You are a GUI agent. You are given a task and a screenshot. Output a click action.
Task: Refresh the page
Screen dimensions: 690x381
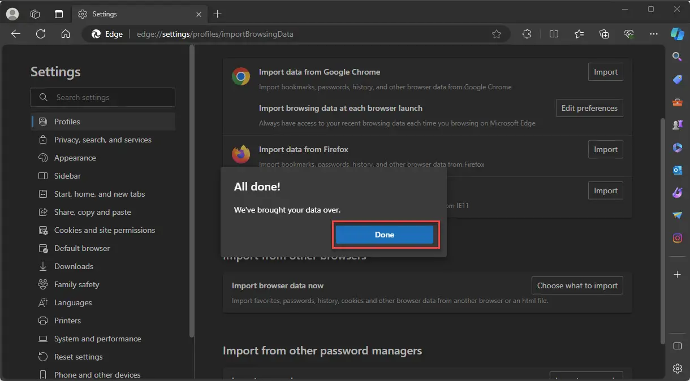point(41,34)
